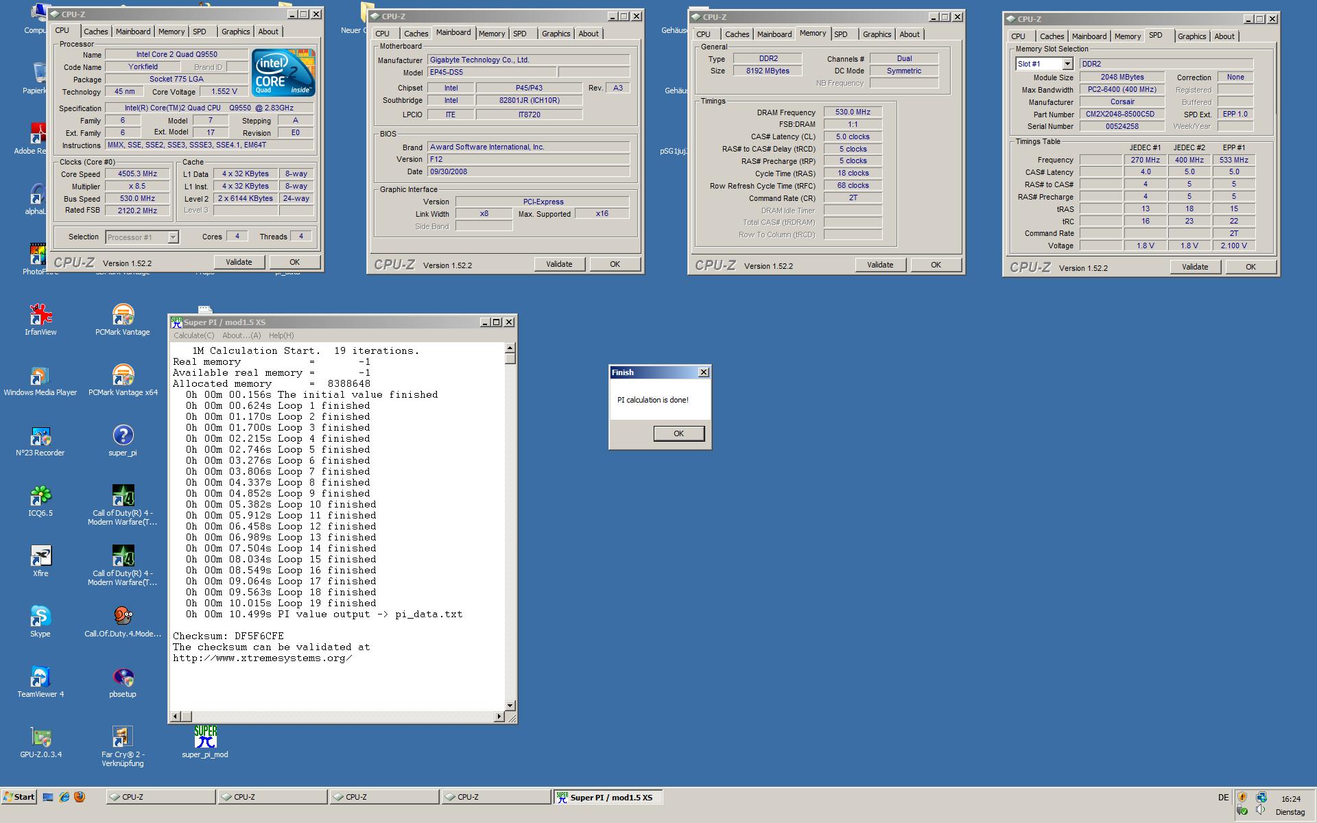Click the DE language indicator

[1224, 798]
